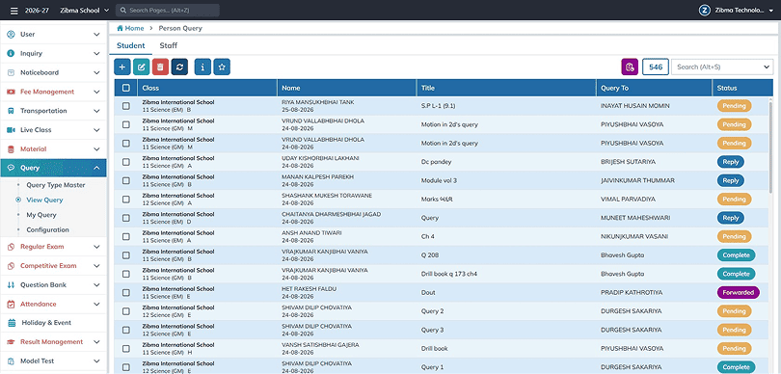
Task: Open My Query submenu item
Action: pyautogui.click(x=41, y=215)
